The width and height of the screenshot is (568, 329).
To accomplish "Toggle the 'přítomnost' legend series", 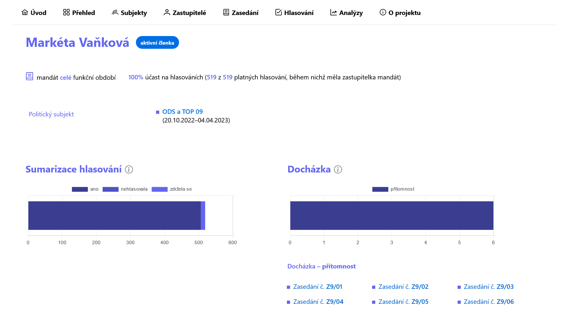I will click(x=393, y=189).
